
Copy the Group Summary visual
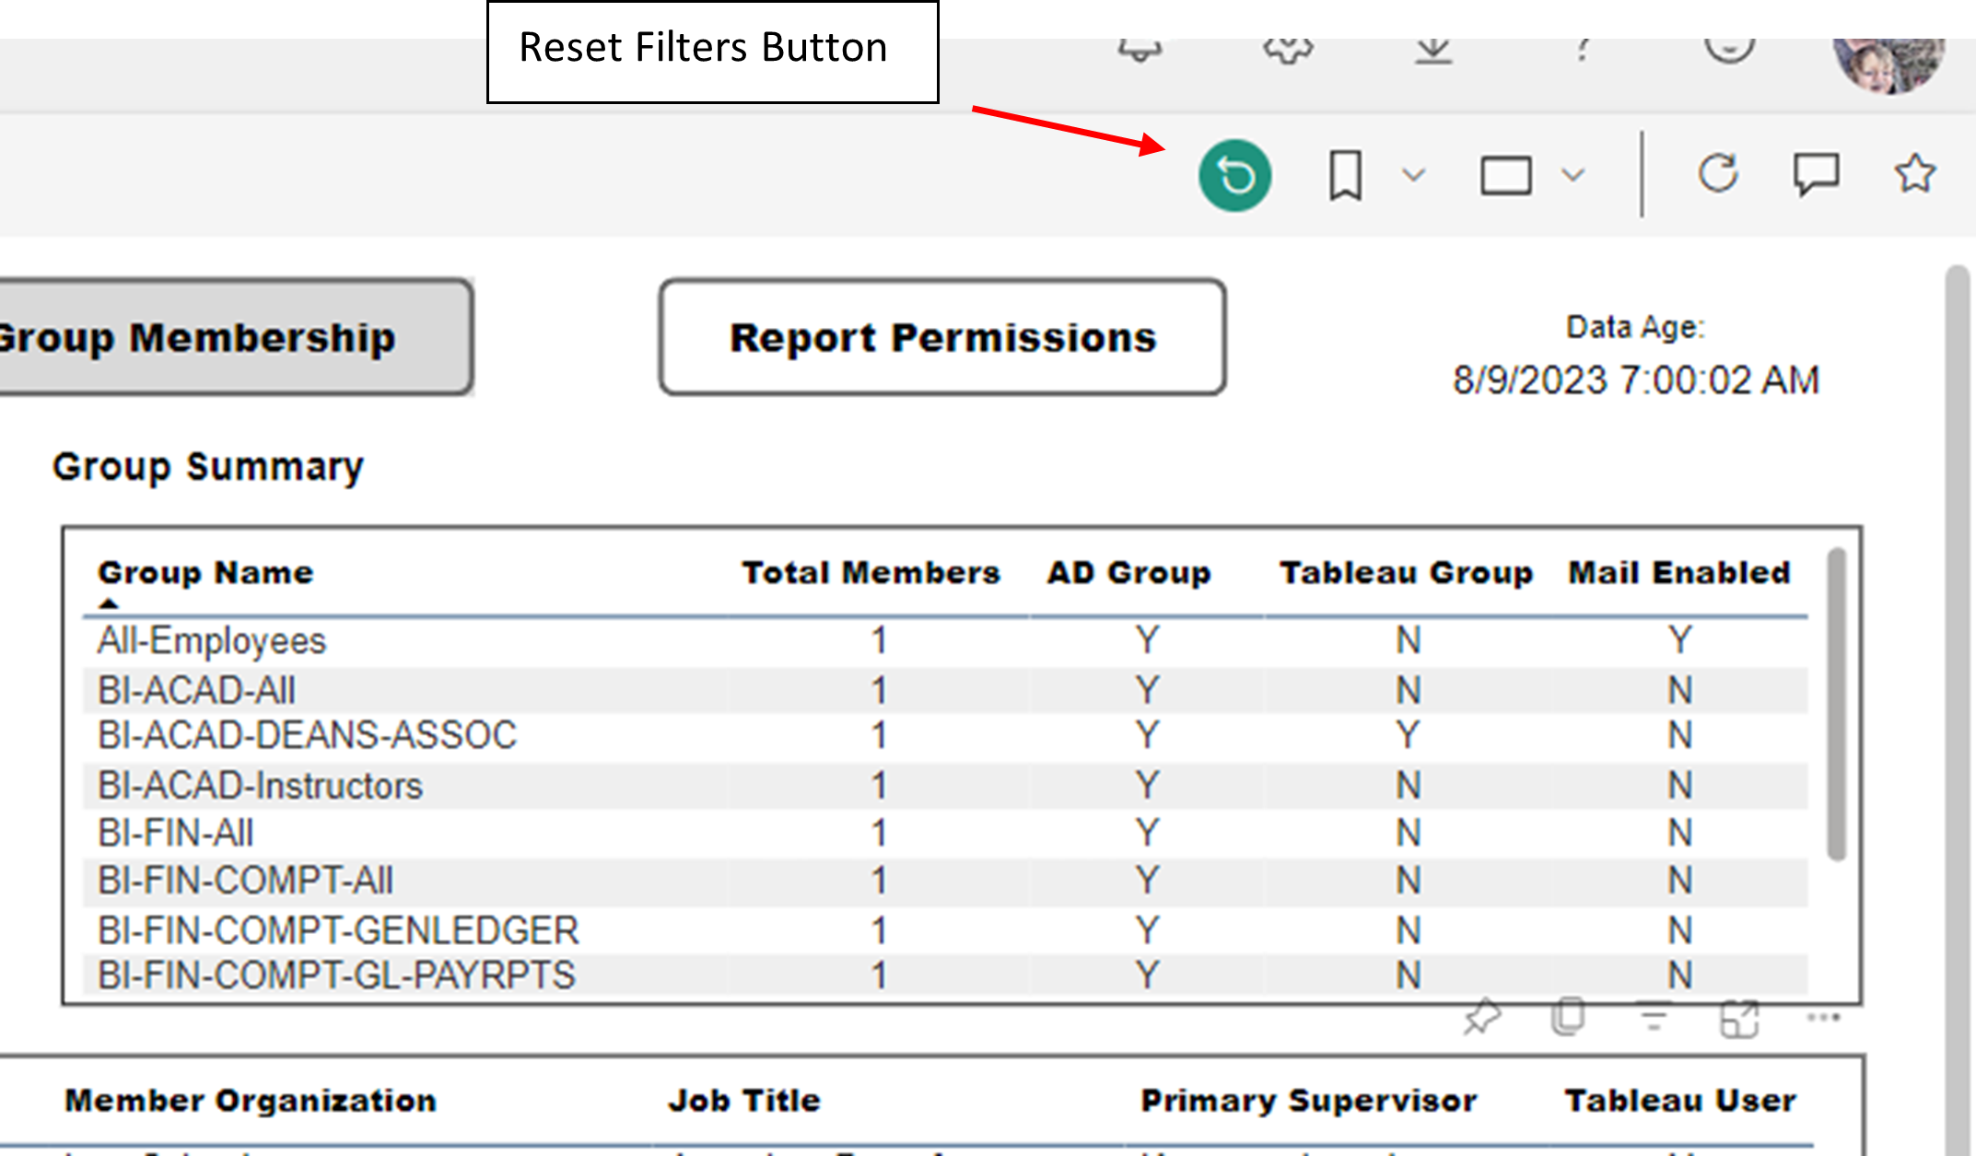pos(1567,1018)
